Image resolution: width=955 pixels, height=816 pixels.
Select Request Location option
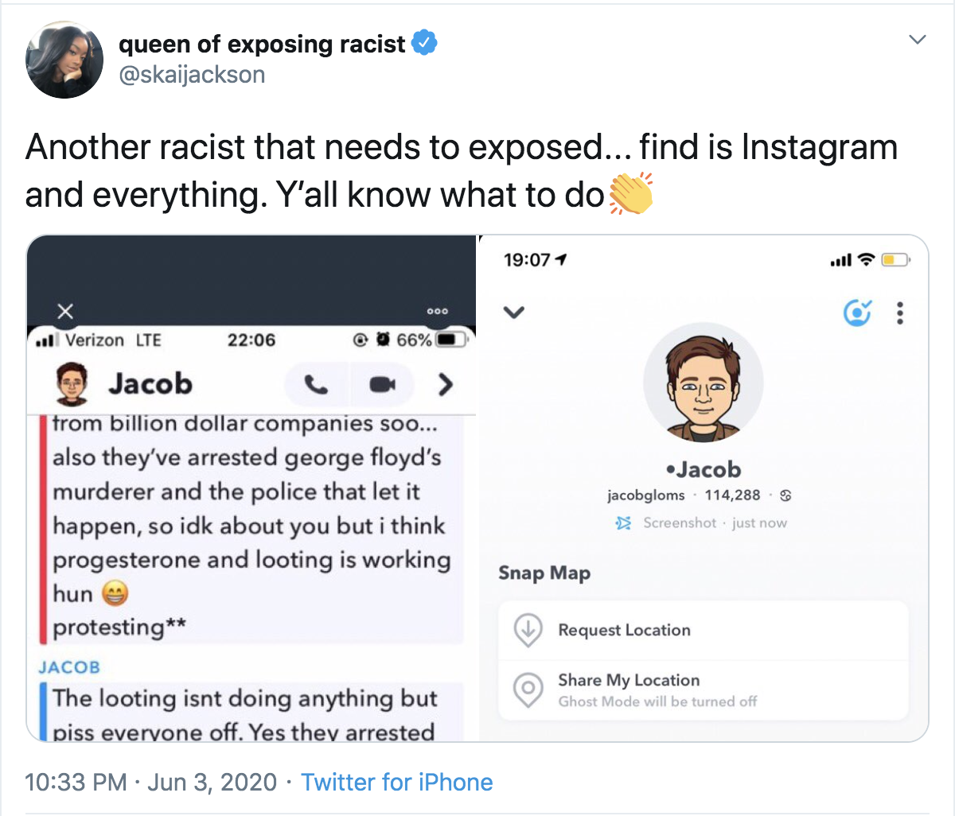click(x=624, y=630)
